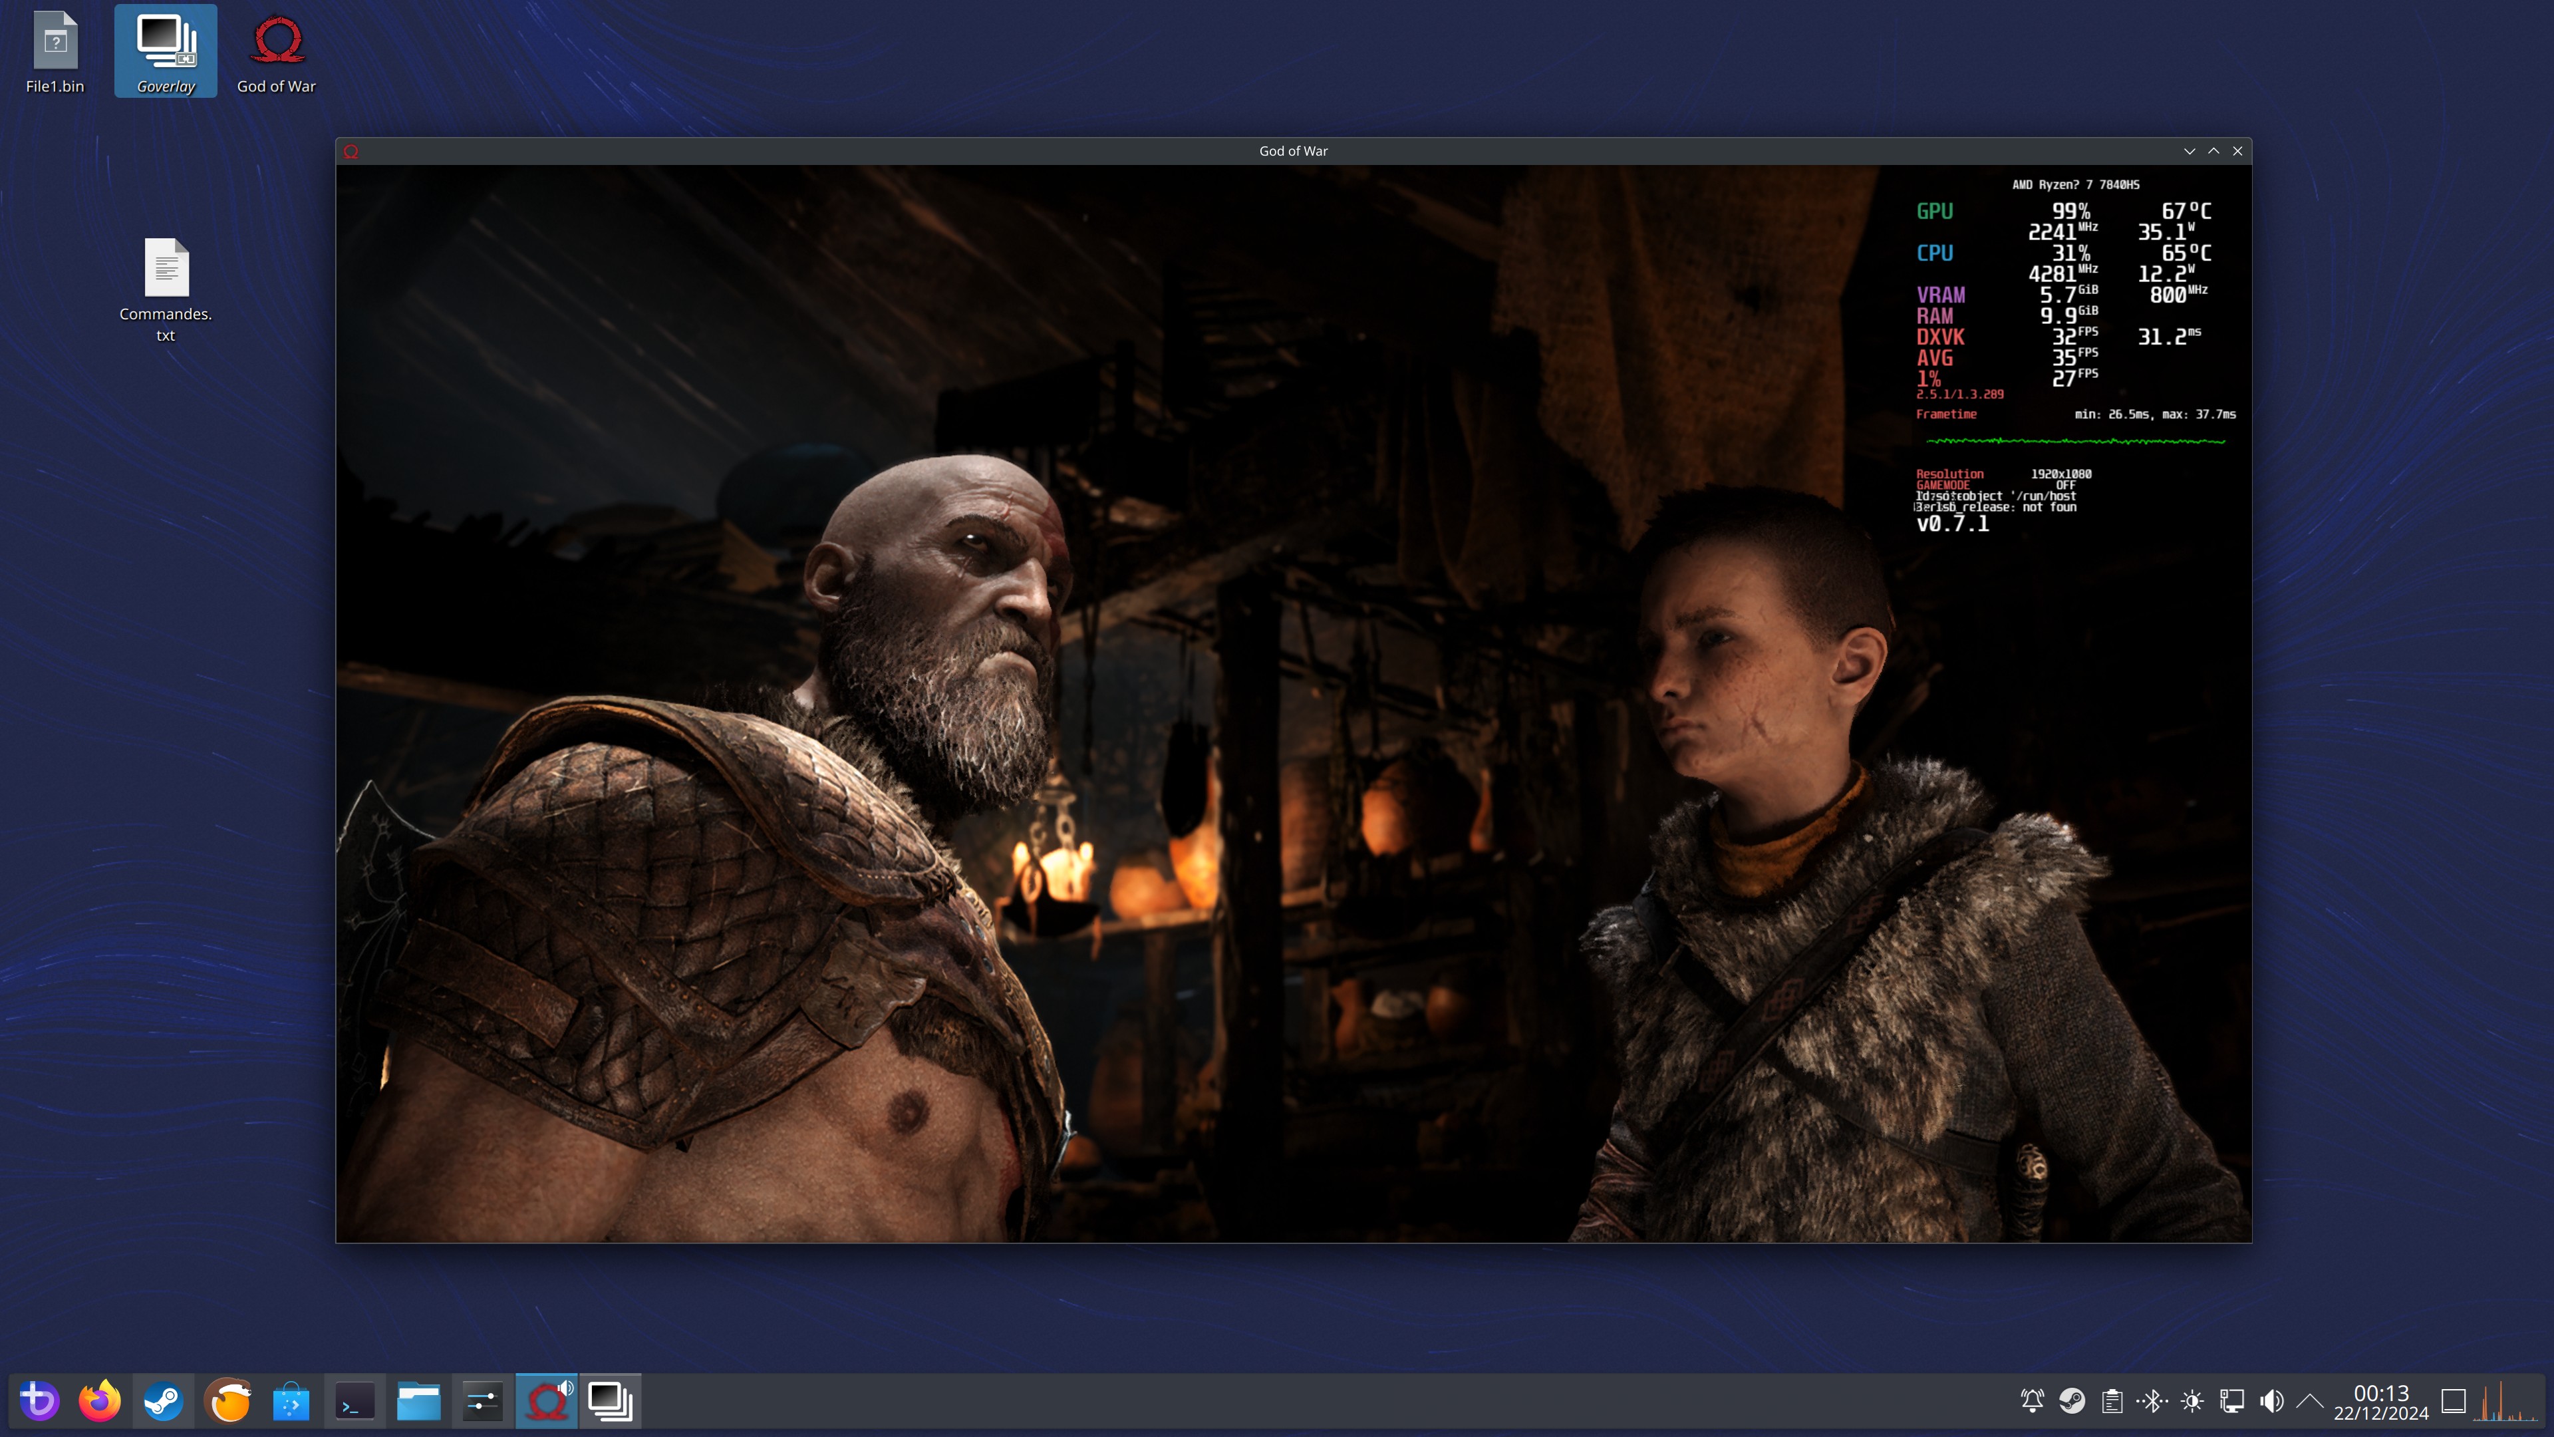Switch to the Goverlay taskbar entry
Image resolution: width=2554 pixels, height=1437 pixels.
610,1400
